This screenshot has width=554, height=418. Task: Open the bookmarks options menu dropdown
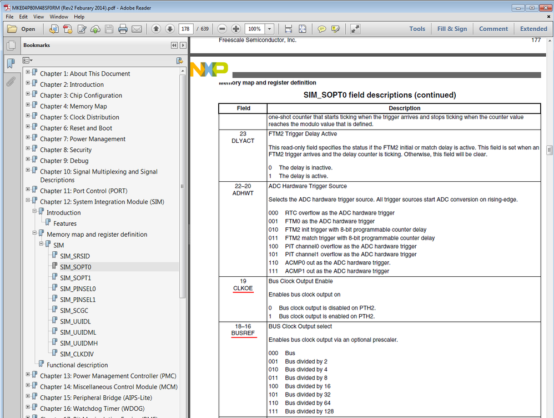point(27,61)
